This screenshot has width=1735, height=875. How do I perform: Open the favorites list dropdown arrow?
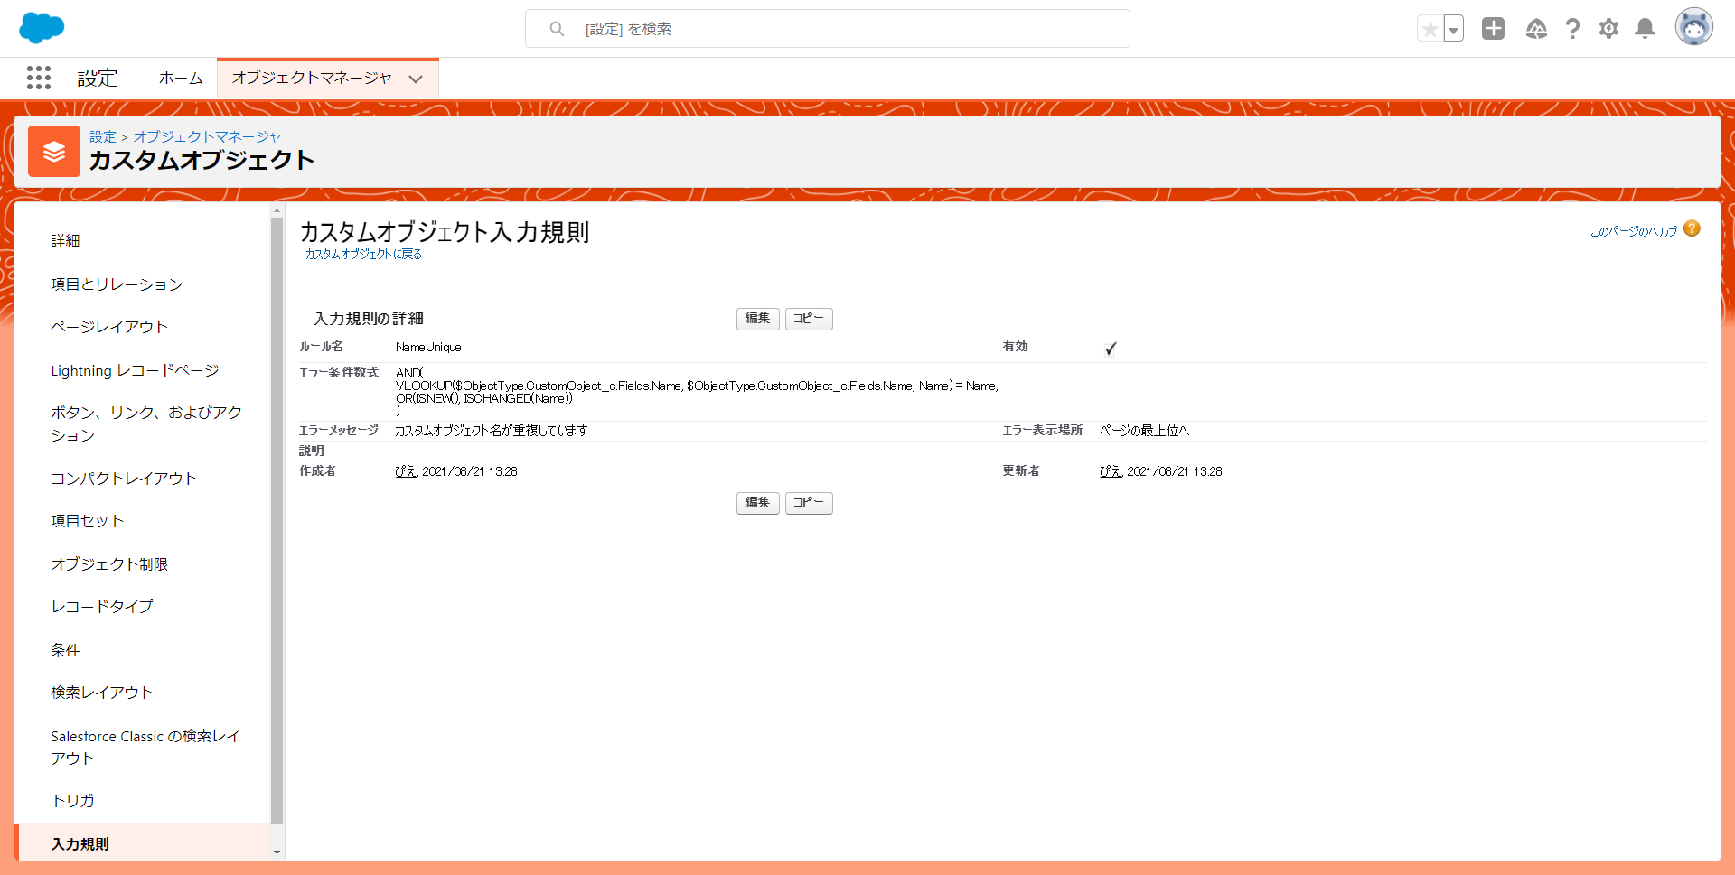[x=1453, y=29]
